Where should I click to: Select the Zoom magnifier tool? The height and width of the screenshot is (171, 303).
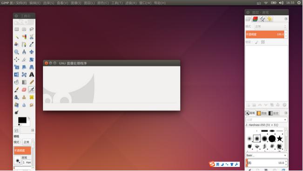[17, 52]
